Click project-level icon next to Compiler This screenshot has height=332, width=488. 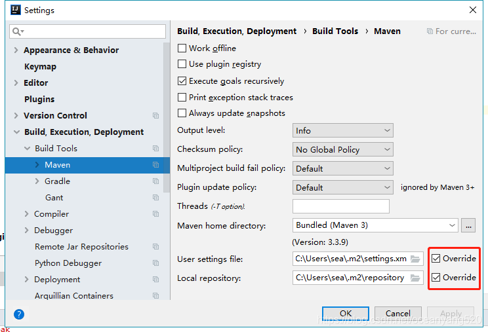click(155, 213)
